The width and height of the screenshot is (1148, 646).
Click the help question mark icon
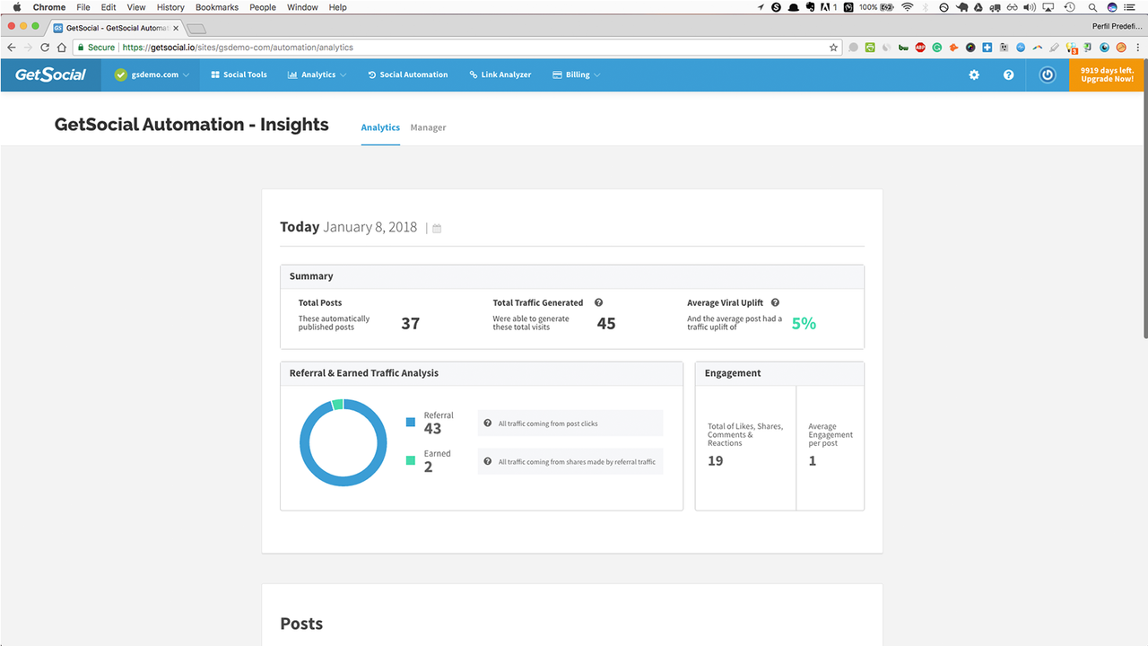pos(1008,74)
